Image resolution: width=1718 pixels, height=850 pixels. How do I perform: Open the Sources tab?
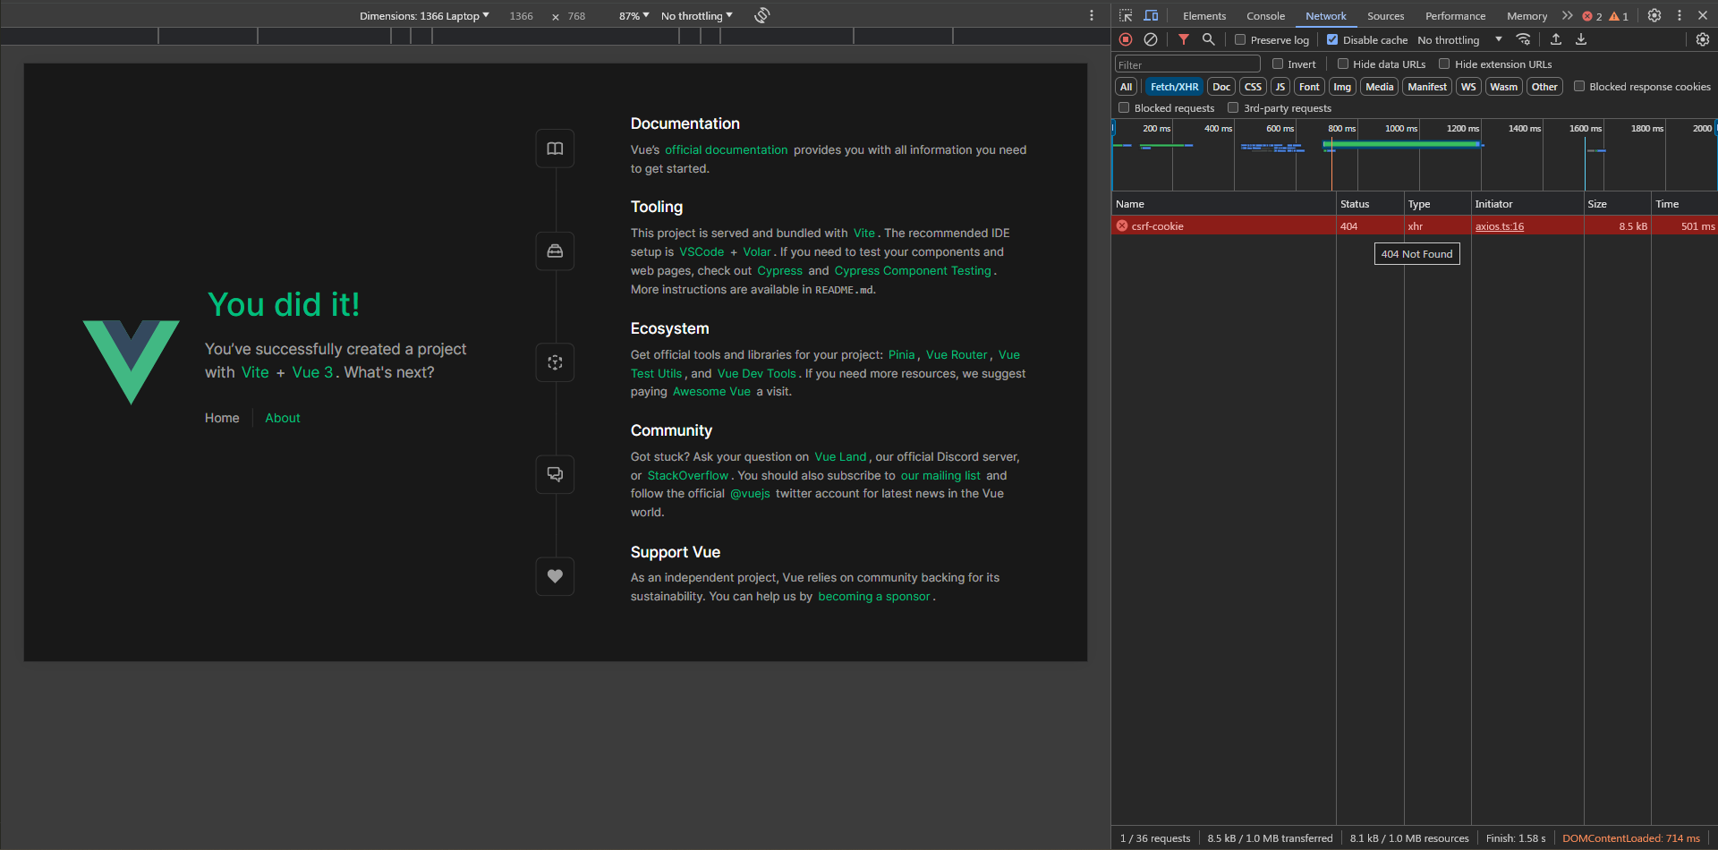pyautogui.click(x=1385, y=15)
